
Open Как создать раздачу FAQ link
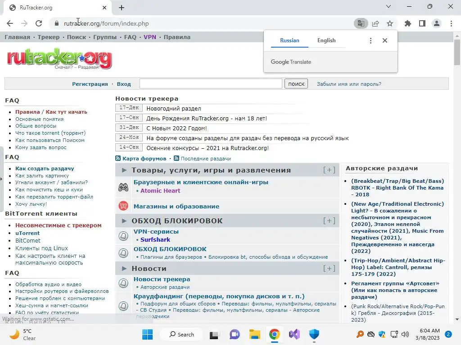[x=45, y=169]
